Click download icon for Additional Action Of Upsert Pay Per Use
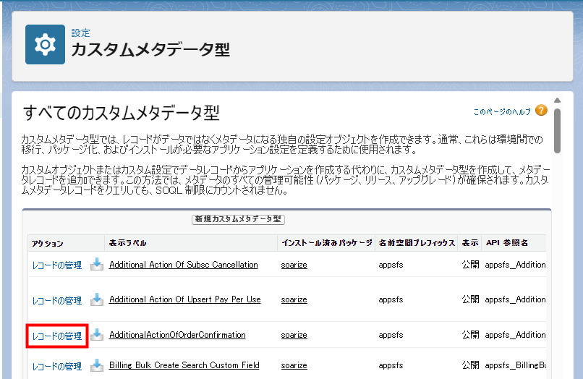 coord(97,299)
